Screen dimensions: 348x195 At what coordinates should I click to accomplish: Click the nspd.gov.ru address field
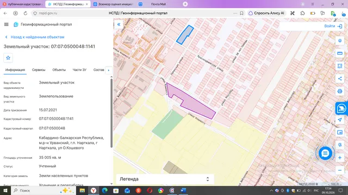(48, 13)
